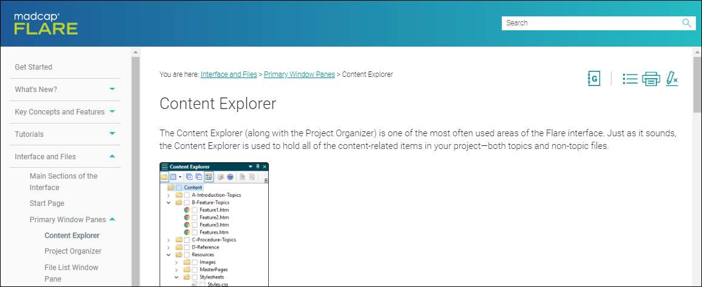Click the Chrome icon beside Feature3.htm
702x287 pixels.
click(187, 225)
